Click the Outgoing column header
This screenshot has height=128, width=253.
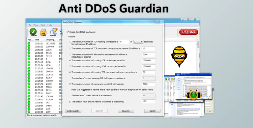[x=51, y=40]
